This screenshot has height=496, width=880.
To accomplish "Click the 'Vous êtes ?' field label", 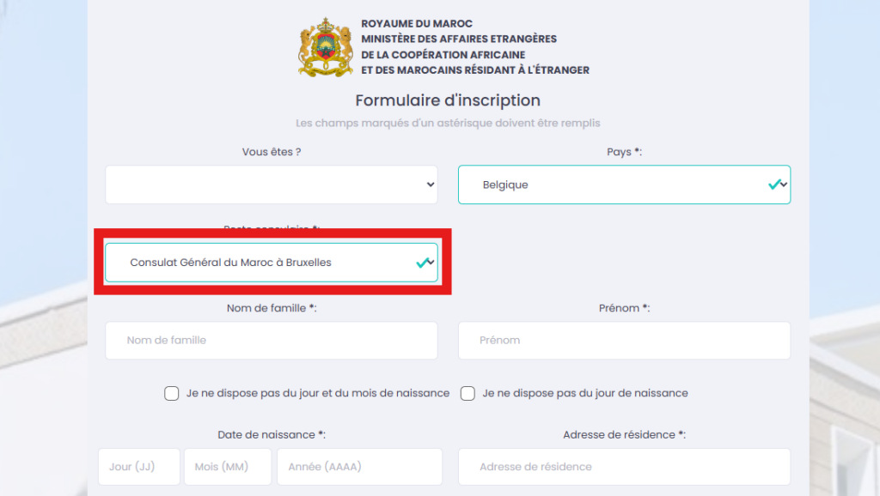I will tap(272, 152).
